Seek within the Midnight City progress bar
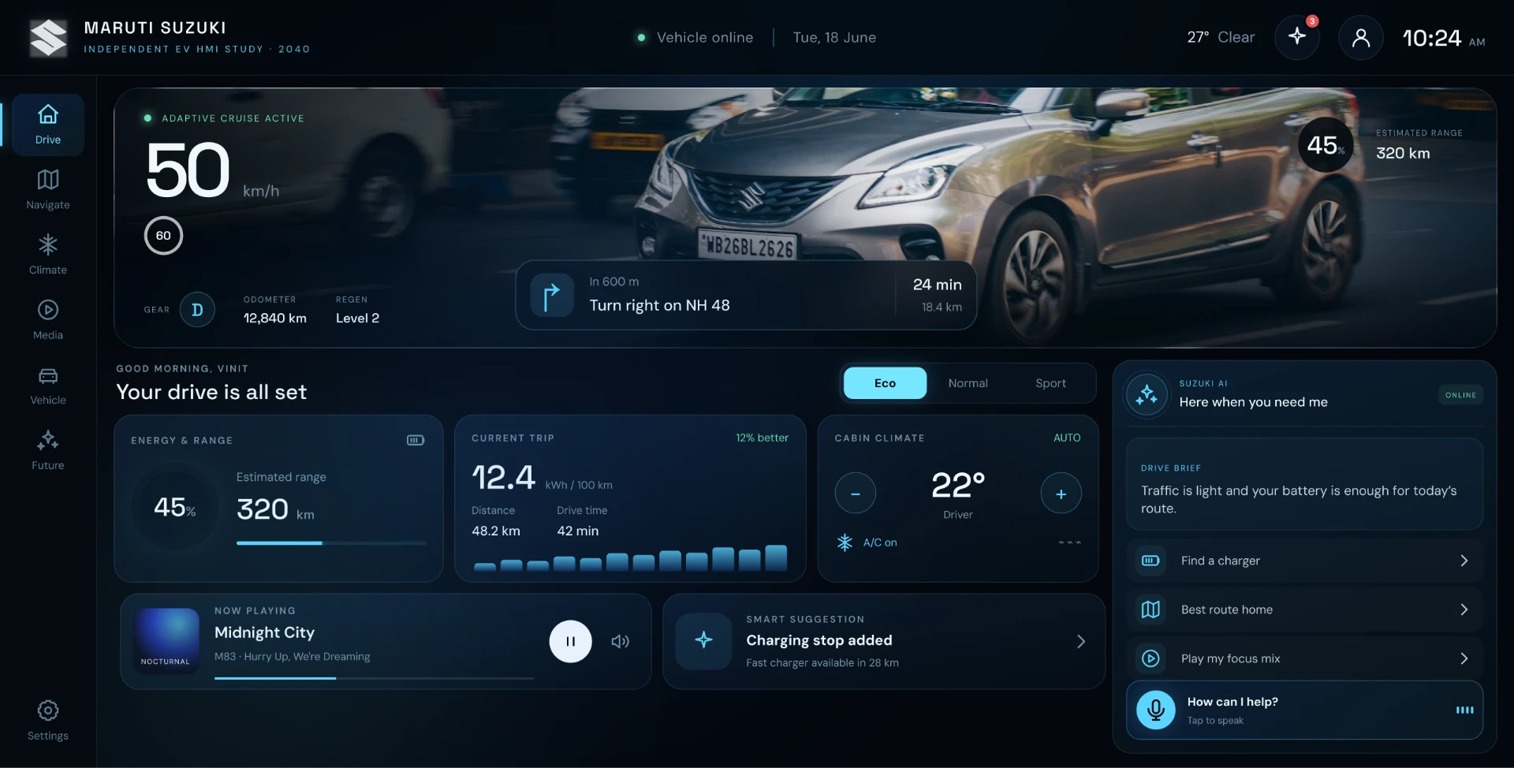 tap(374, 678)
